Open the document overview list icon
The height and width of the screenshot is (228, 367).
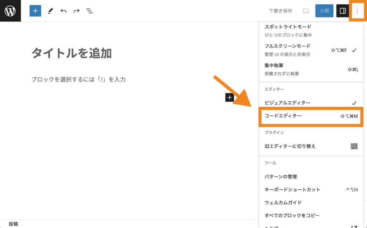(x=89, y=11)
